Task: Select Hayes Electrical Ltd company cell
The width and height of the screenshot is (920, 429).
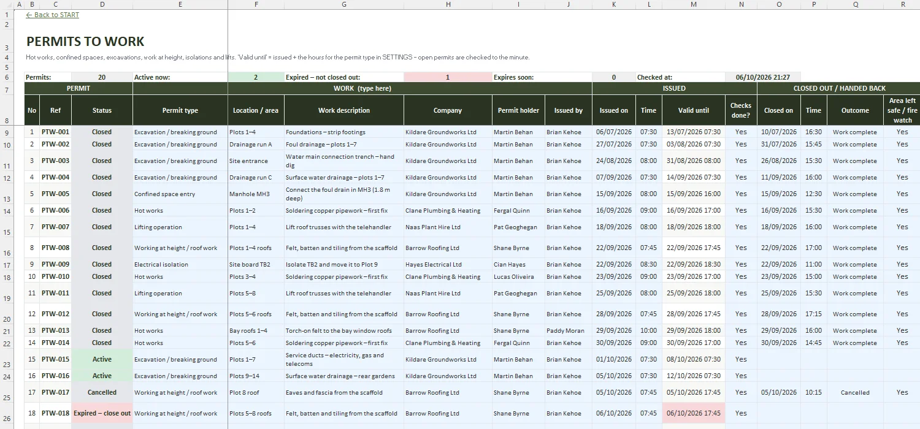Action: tap(448, 264)
